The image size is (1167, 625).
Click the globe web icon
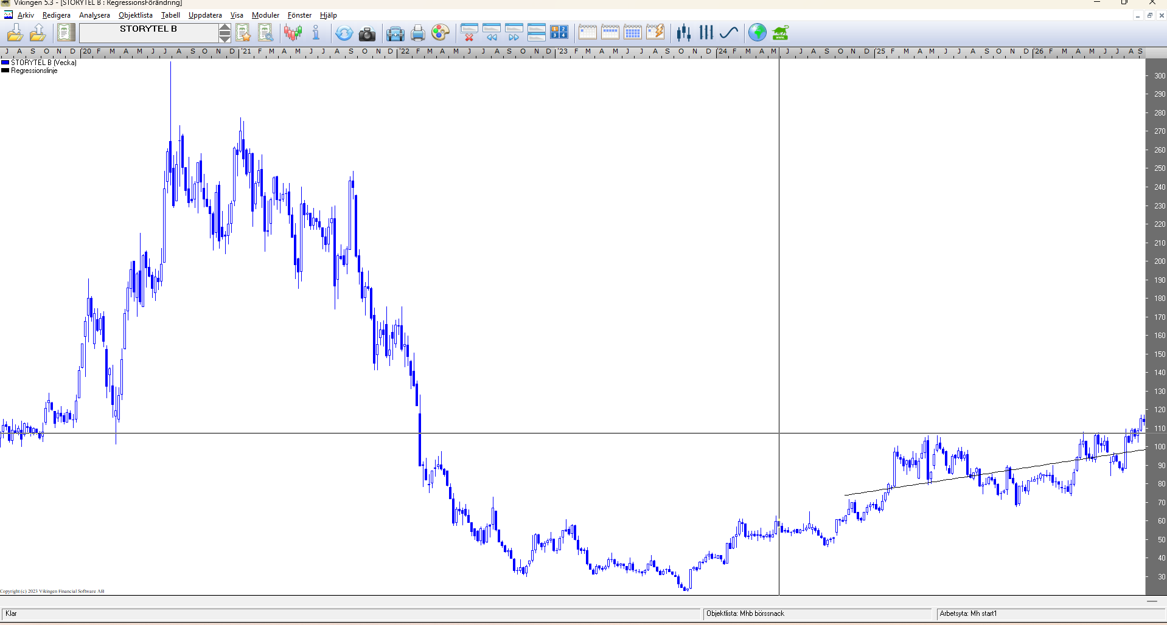point(758,33)
